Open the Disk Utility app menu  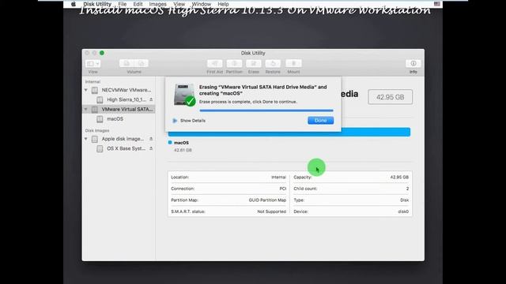tap(97, 4)
